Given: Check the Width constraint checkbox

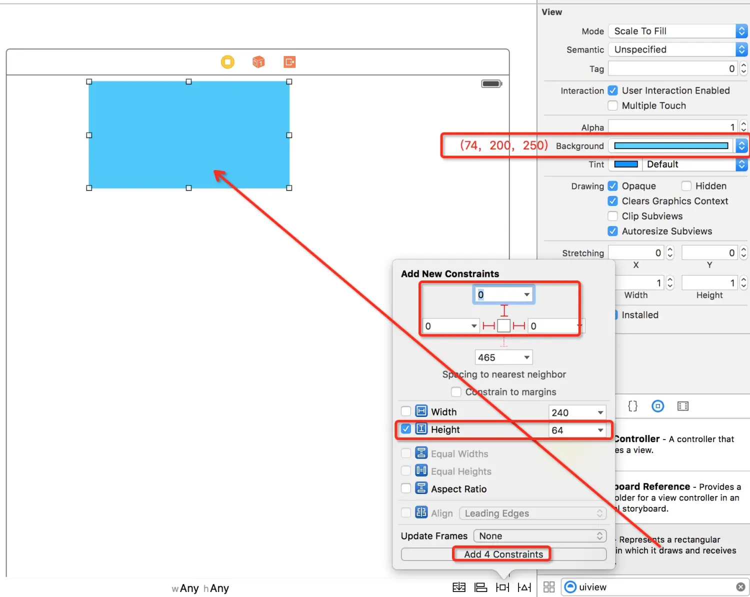Looking at the screenshot, I should pyautogui.click(x=406, y=411).
